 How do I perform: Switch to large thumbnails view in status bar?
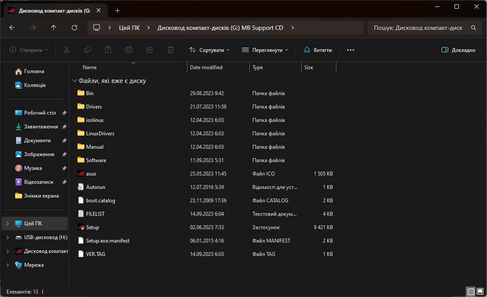click(480, 292)
